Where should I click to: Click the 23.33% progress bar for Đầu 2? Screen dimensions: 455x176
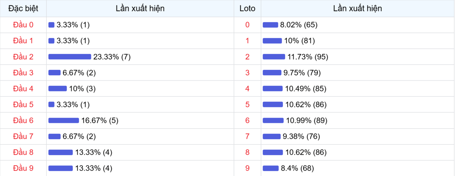pos(70,57)
